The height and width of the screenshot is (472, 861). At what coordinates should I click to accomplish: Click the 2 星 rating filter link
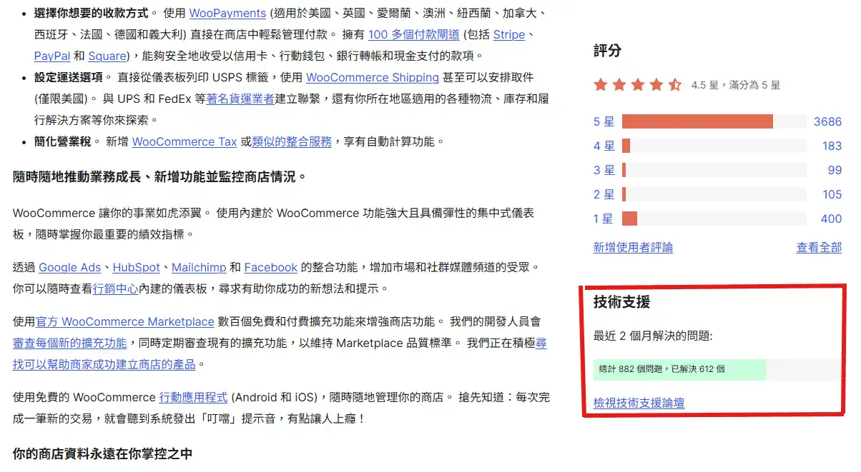pos(604,194)
